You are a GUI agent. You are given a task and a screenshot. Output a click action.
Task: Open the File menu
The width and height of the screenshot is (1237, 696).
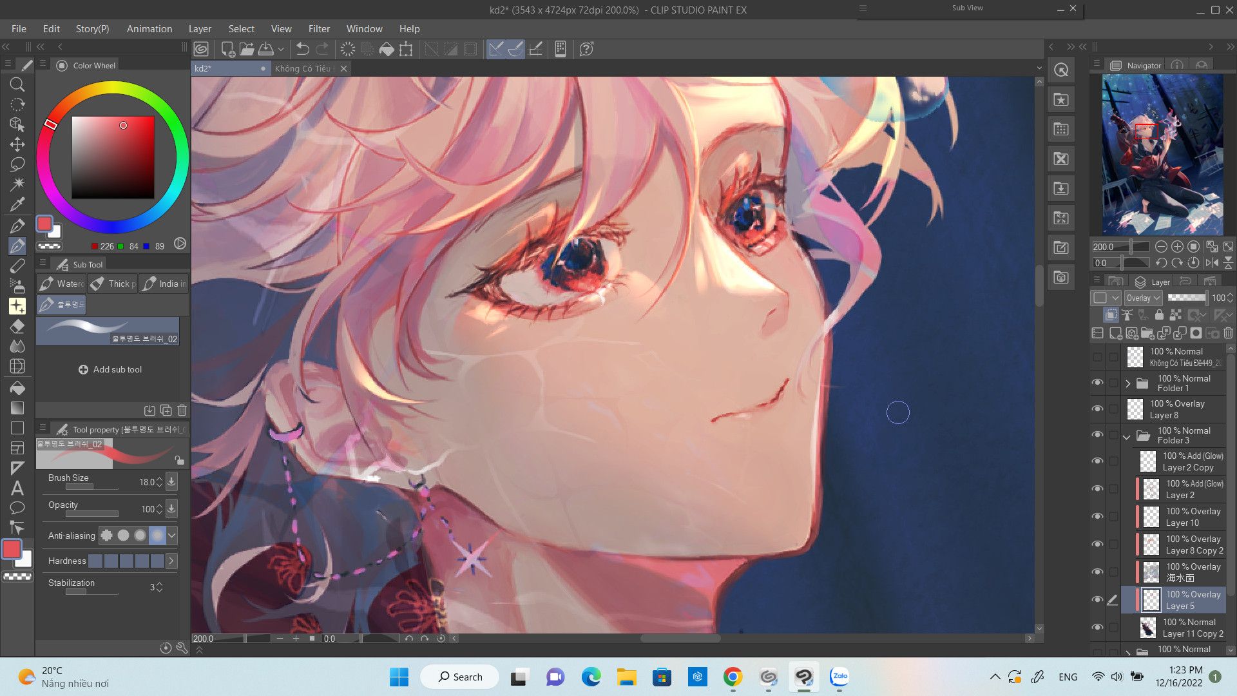[x=19, y=28]
